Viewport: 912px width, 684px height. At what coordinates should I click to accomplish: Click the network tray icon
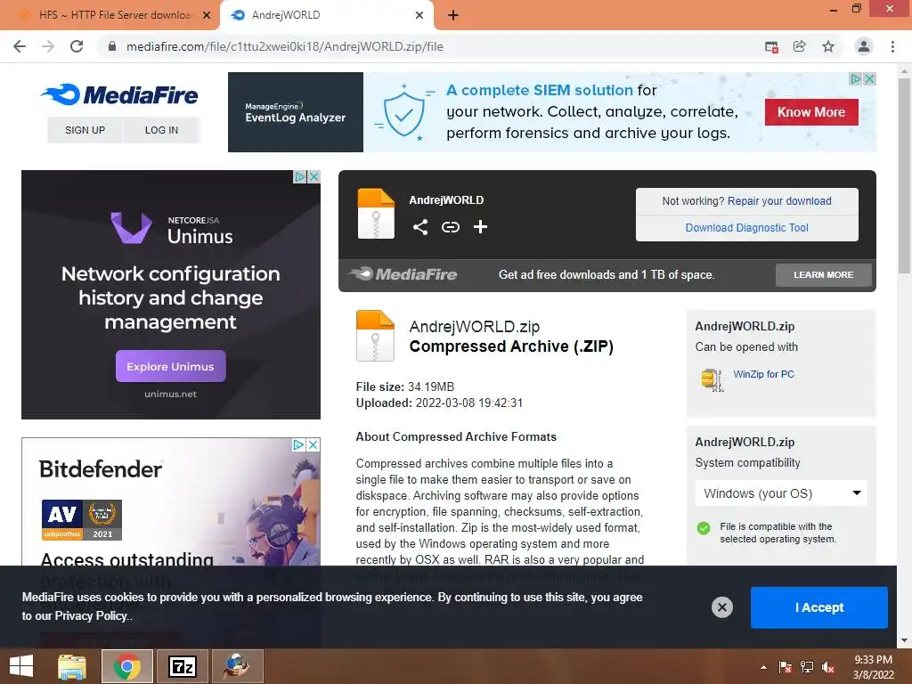click(807, 667)
